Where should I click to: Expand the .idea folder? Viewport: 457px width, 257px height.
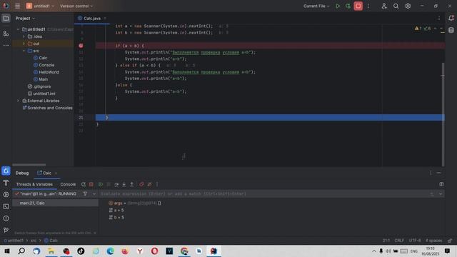tap(24, 36)
